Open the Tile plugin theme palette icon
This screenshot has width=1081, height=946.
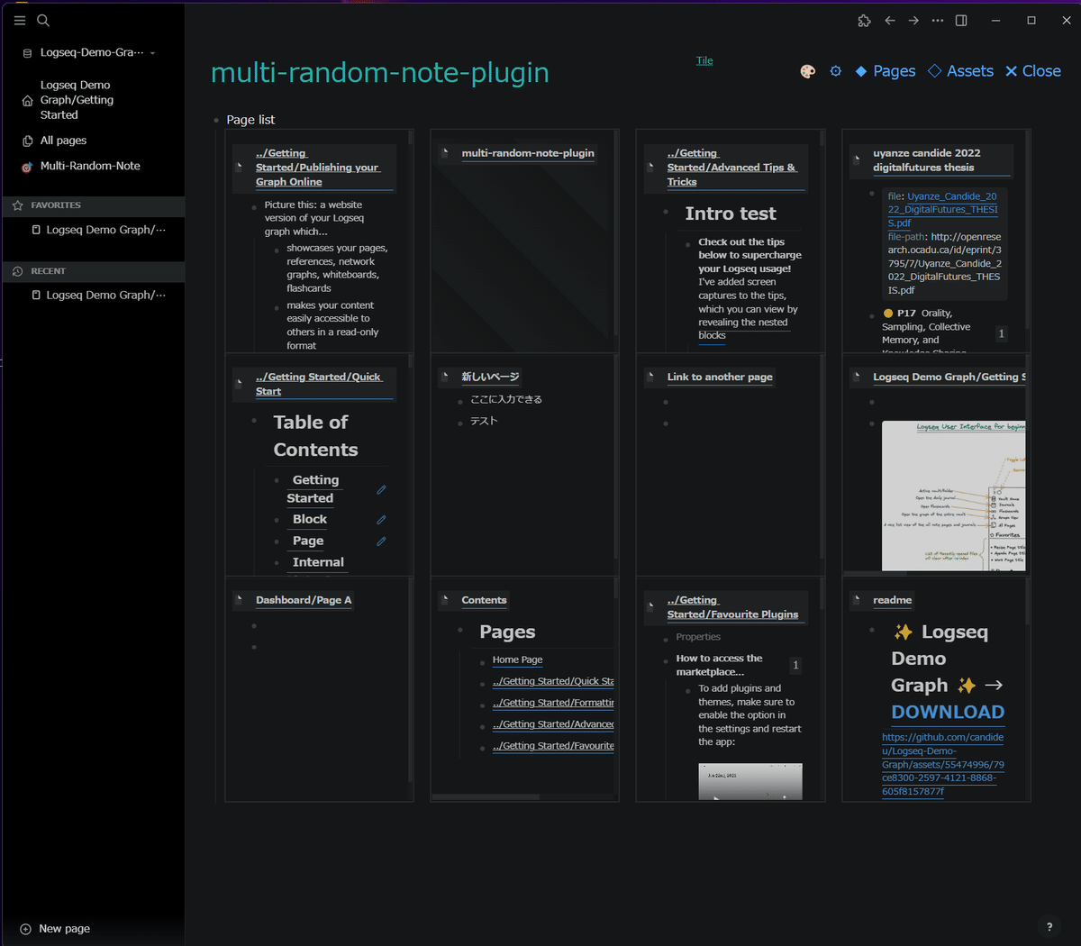[807, 70]
